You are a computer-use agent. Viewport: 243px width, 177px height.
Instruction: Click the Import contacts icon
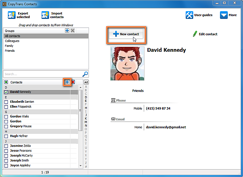[45, 15]
